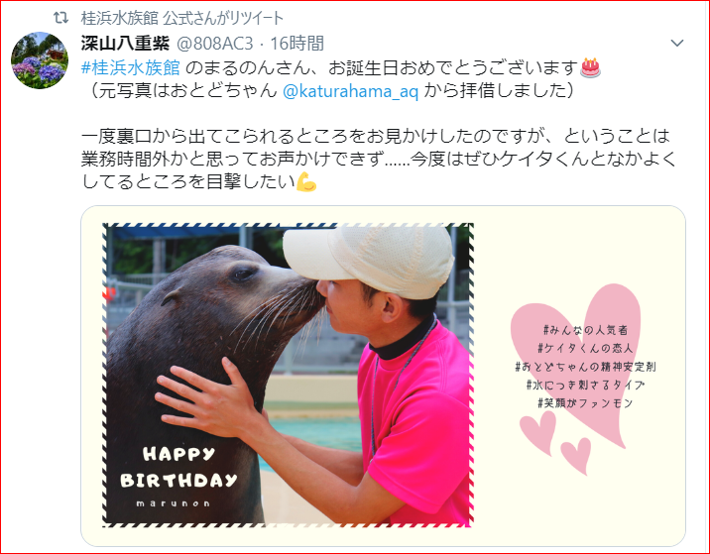This screenshot has height=554, width=710.
Task: Open the 16時間 timestamp link
Action: point(297,44)
